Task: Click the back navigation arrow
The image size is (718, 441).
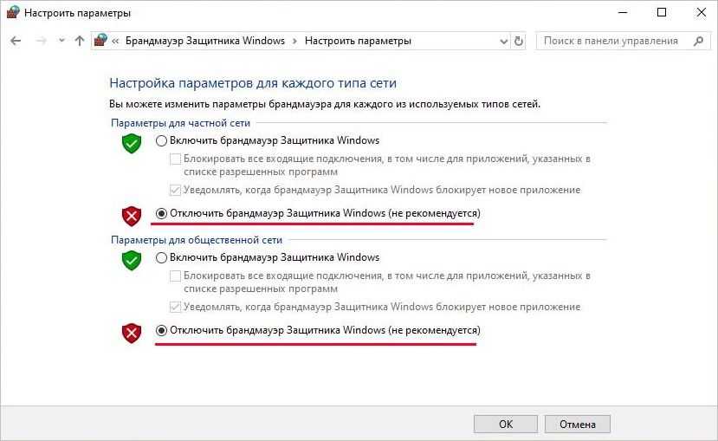Action: [16, 41]
